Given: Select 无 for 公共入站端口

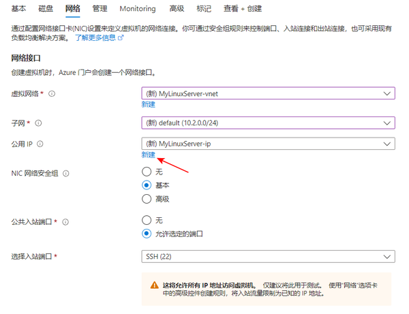Looking at the screenshot, I should tap(147, 220).
